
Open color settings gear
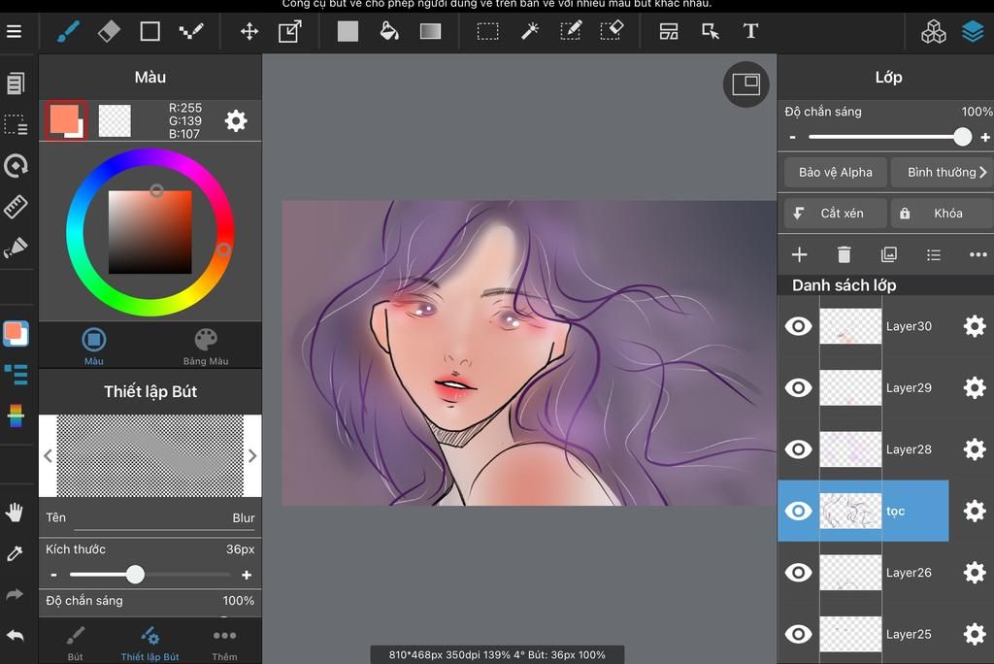click(236, 120)
